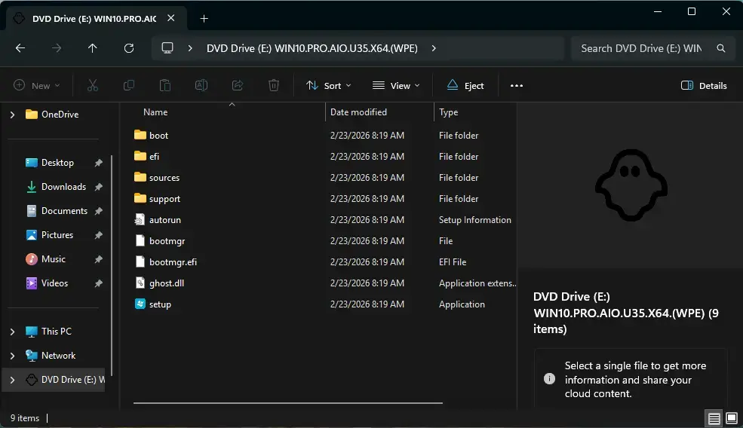The height and width of the screenshot is (428, 743).
Task: Switch to details list view icon in status bar
Action: click(714, 418)
